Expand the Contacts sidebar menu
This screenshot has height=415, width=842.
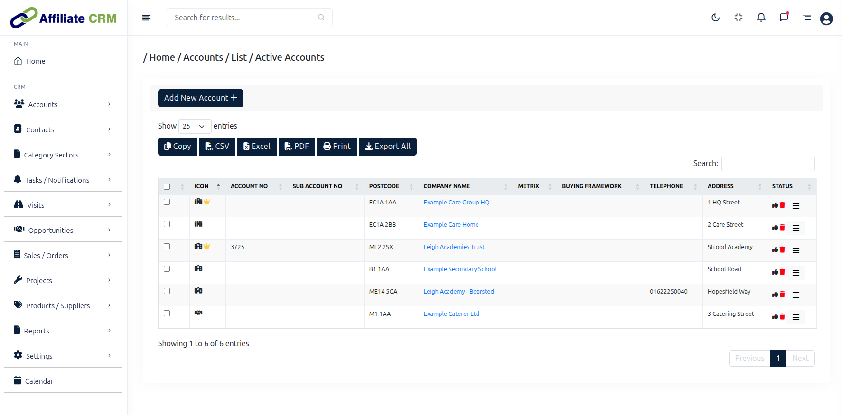[63, 129]
